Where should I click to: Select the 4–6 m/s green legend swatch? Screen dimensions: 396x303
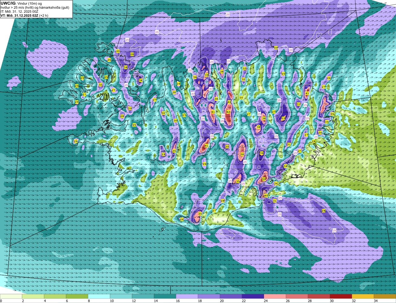pos(55,296)
